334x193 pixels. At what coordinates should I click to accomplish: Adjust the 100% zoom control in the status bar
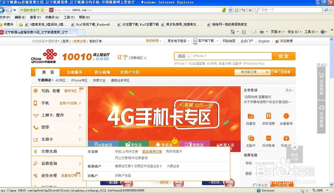319,190
